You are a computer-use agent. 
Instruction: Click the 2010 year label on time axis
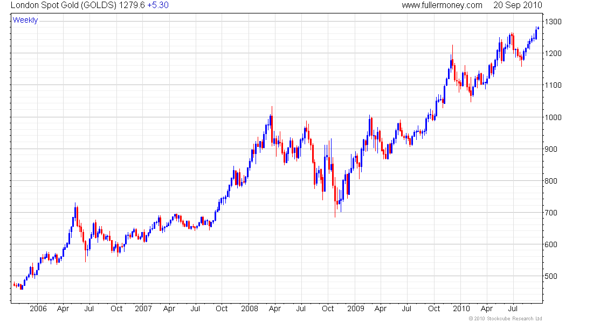(x=461, y=308)
